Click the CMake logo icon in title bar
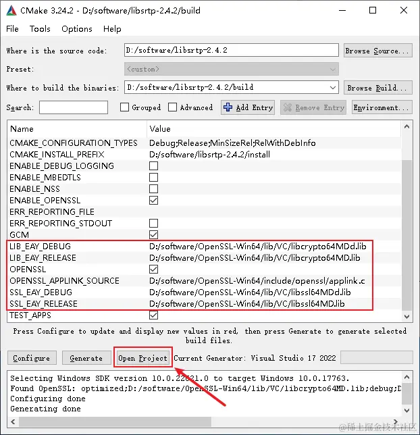The image size is (420, 435). tap(11, 11)
